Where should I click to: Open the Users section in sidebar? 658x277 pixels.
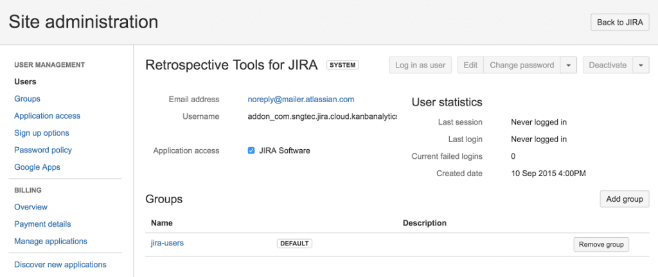(x=25, y=82)
